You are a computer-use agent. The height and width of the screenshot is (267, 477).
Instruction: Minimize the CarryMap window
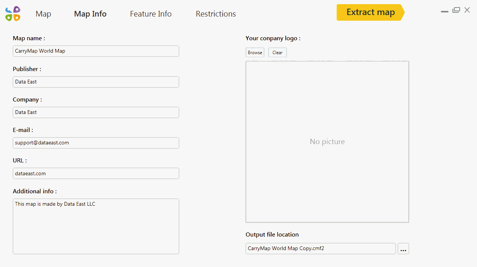click(445, 12)
